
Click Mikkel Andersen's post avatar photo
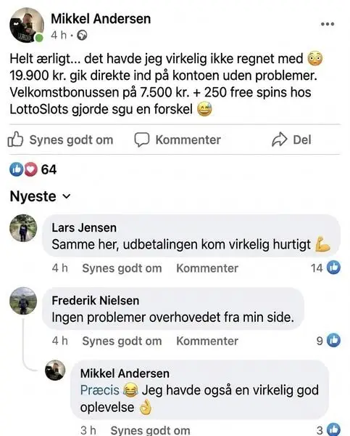click(26, 25)
